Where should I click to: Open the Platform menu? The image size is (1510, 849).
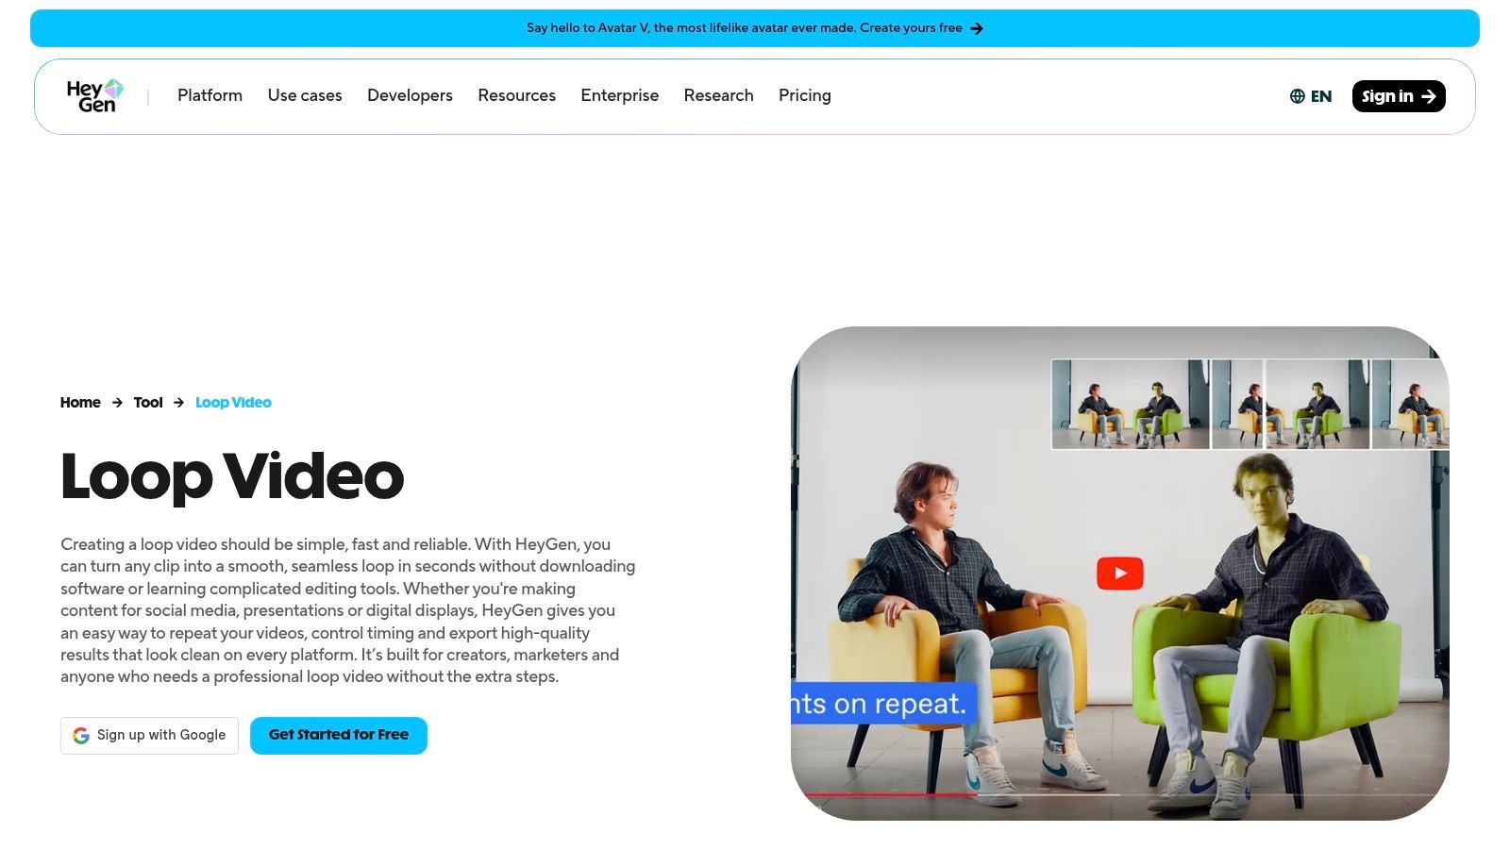pyautogui.click(x=210, y=95)
